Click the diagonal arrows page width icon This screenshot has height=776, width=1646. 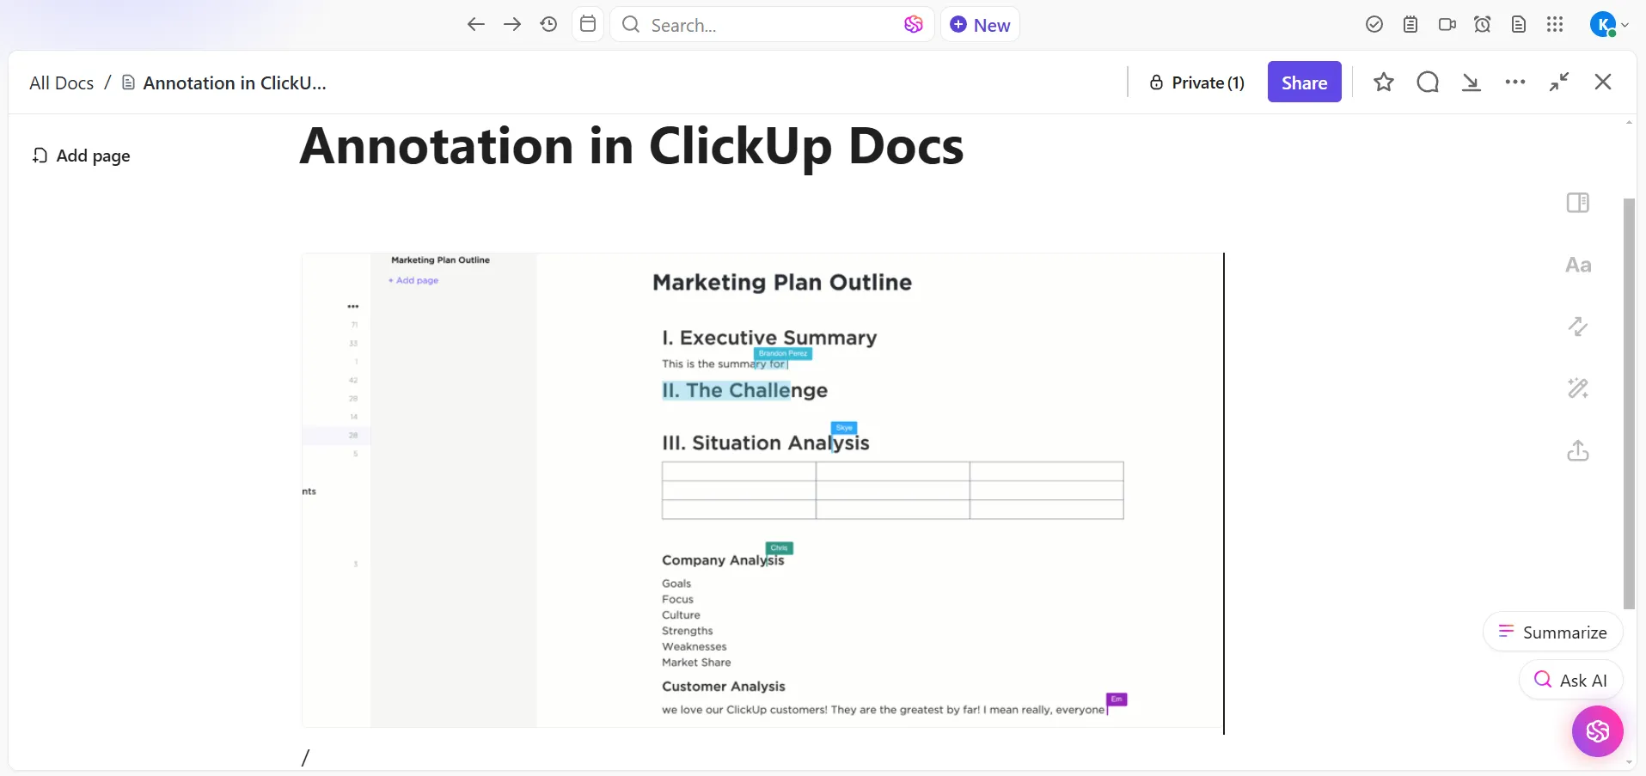(1578, 327)
